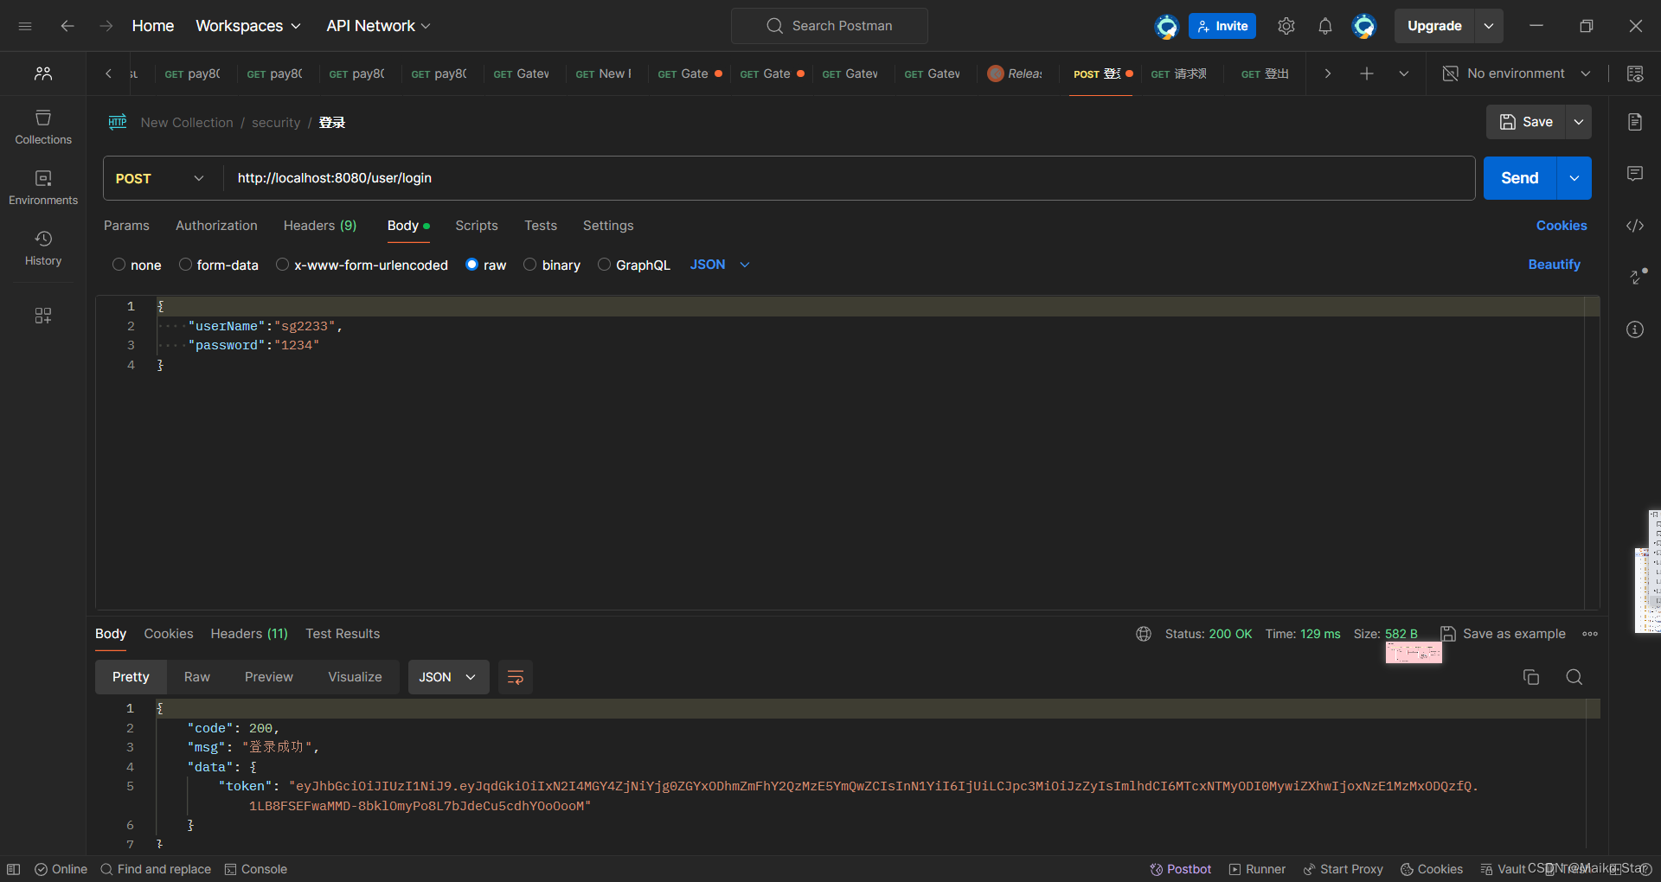
Task: Open Postbot in status bar
Action: pos(1181,869)
